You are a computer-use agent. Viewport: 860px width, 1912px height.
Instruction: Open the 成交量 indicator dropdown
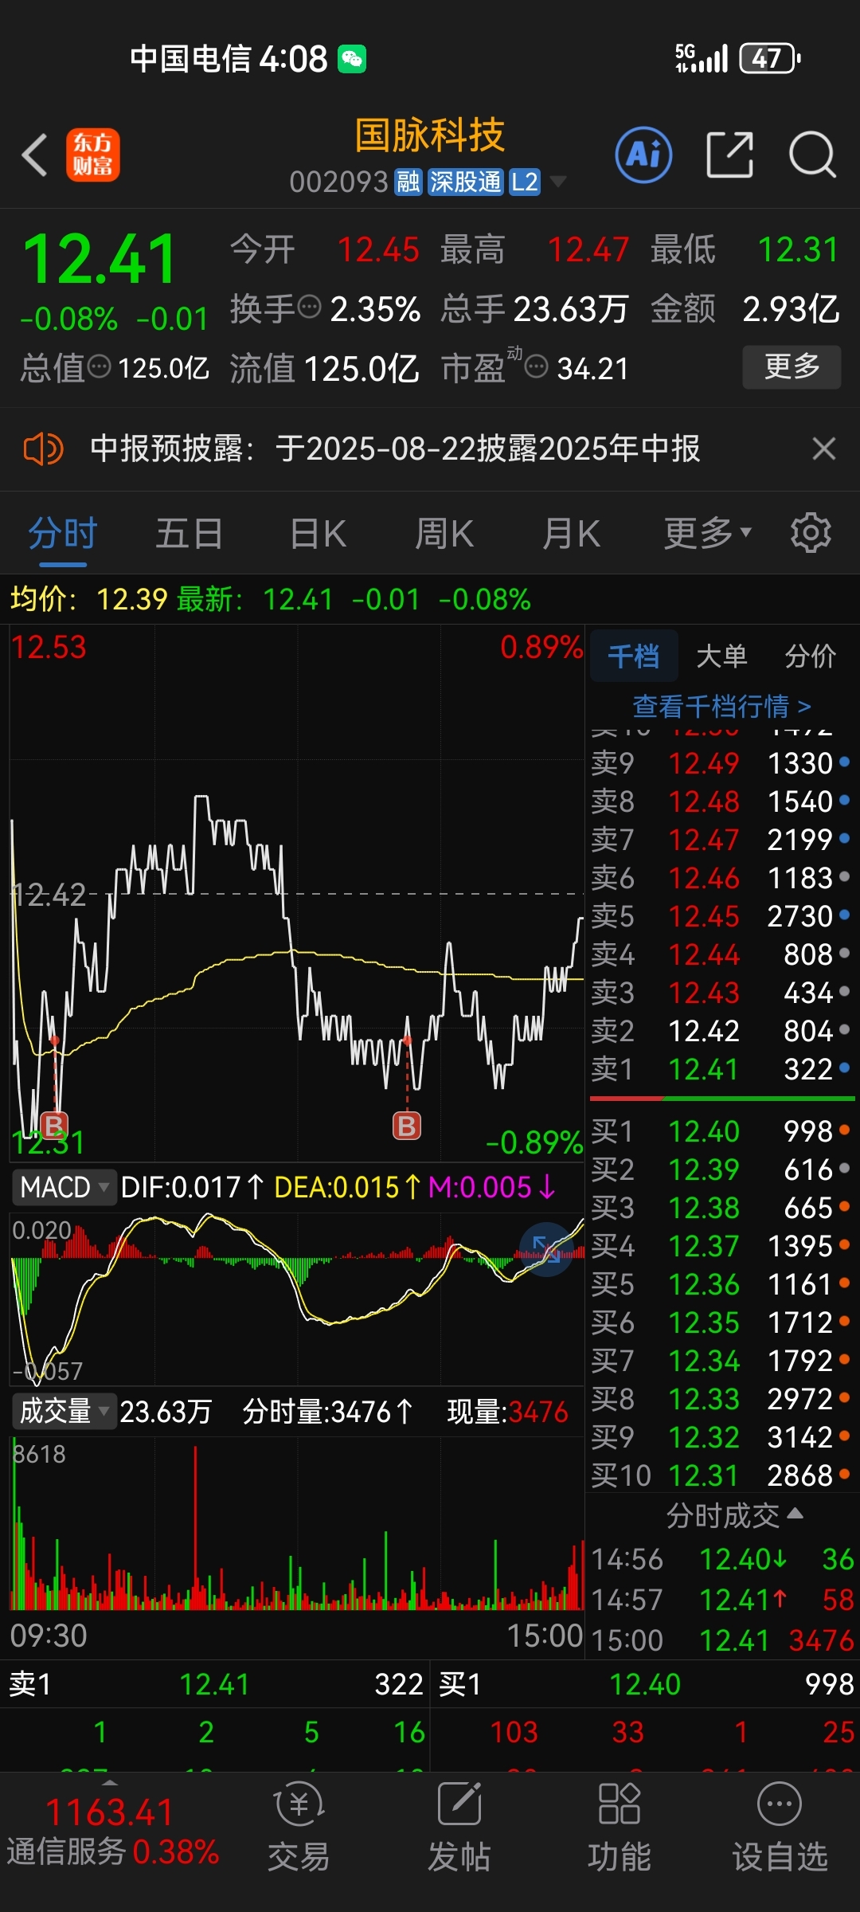64,1411
